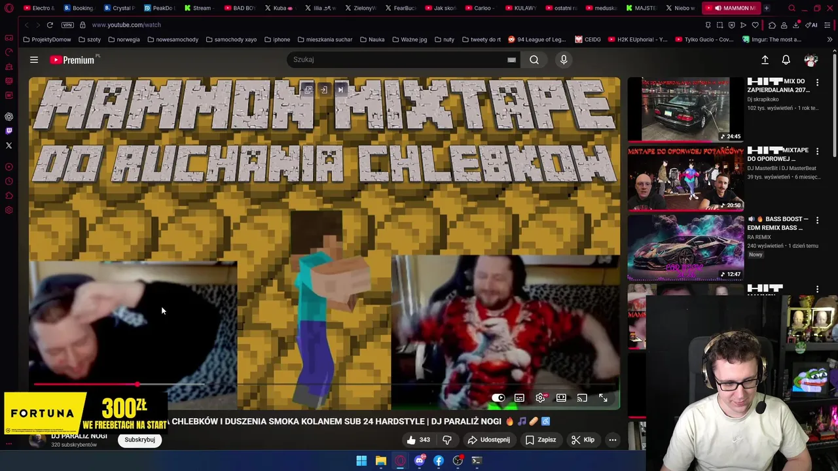The width and height of the screenshot is (838, 471).
Task: Open options for MIXTAPE DO OPOROWEJ video
Action: (x=817, y=151)
